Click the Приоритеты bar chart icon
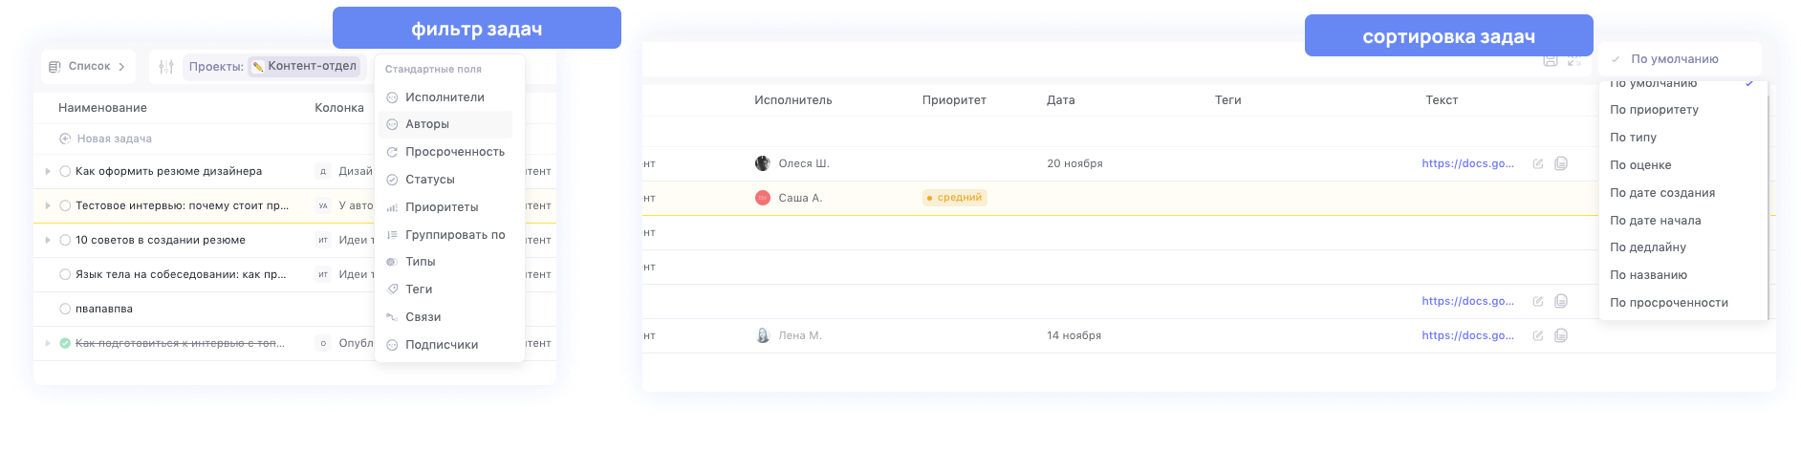This screenshot has height=450, width=1801. coord(392,207)
